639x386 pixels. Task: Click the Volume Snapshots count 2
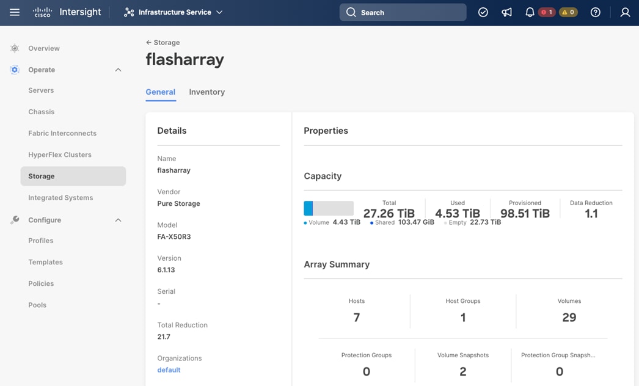(463, 371)
